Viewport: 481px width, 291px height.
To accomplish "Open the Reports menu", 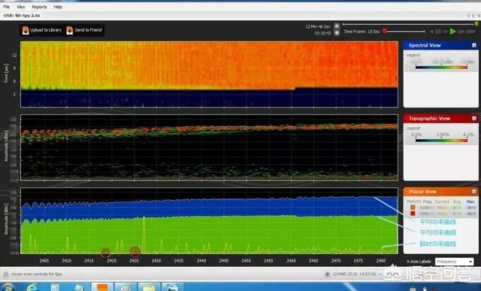I will [39, 7].
